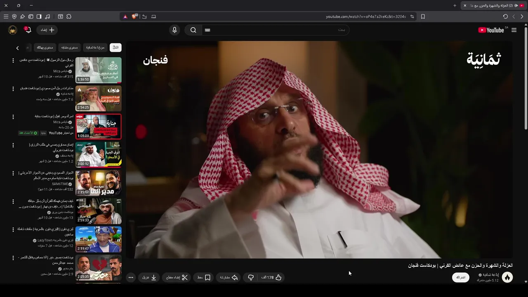Screen dimensions: 528x297
Task: Open options menu for the 1:08:09 video
Action: point(13,117)
